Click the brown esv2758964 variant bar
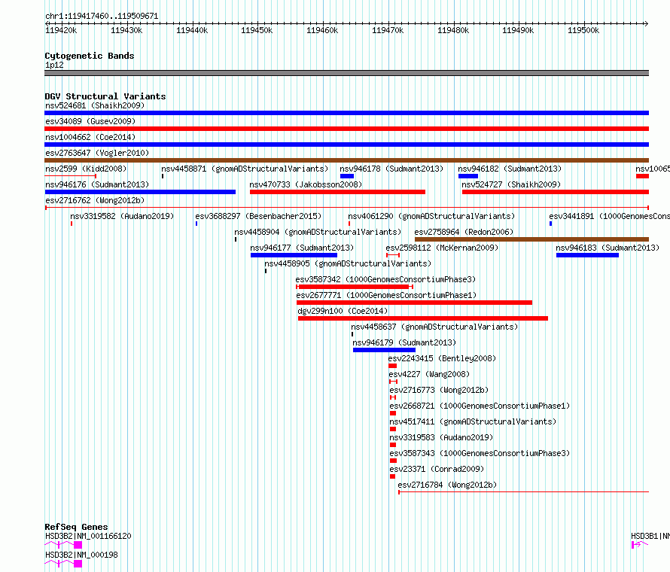Image resolution: width=670 pixels, height=572 pixels. point(532,239)
